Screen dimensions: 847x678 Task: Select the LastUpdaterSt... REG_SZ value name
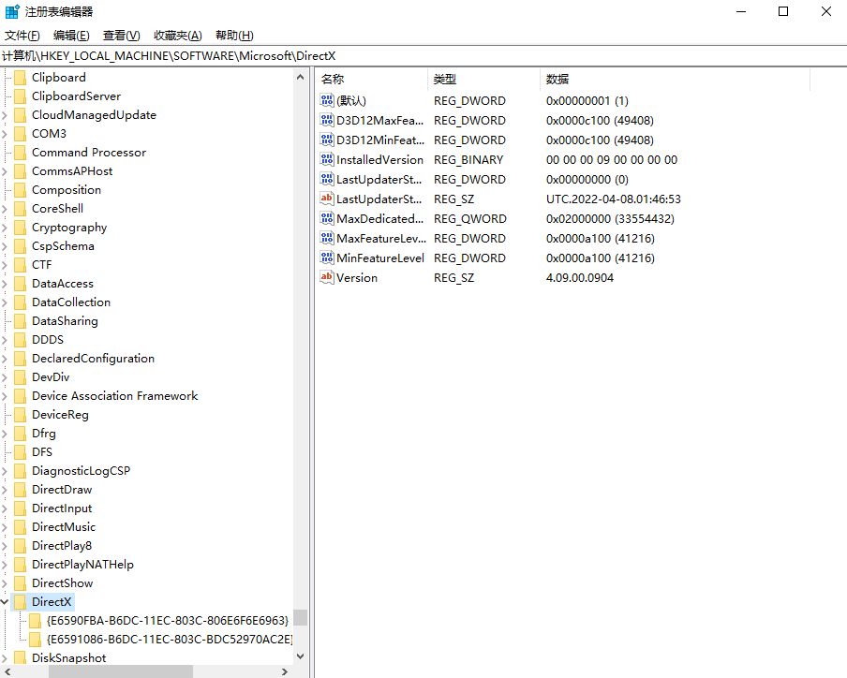tap(379, 199)
